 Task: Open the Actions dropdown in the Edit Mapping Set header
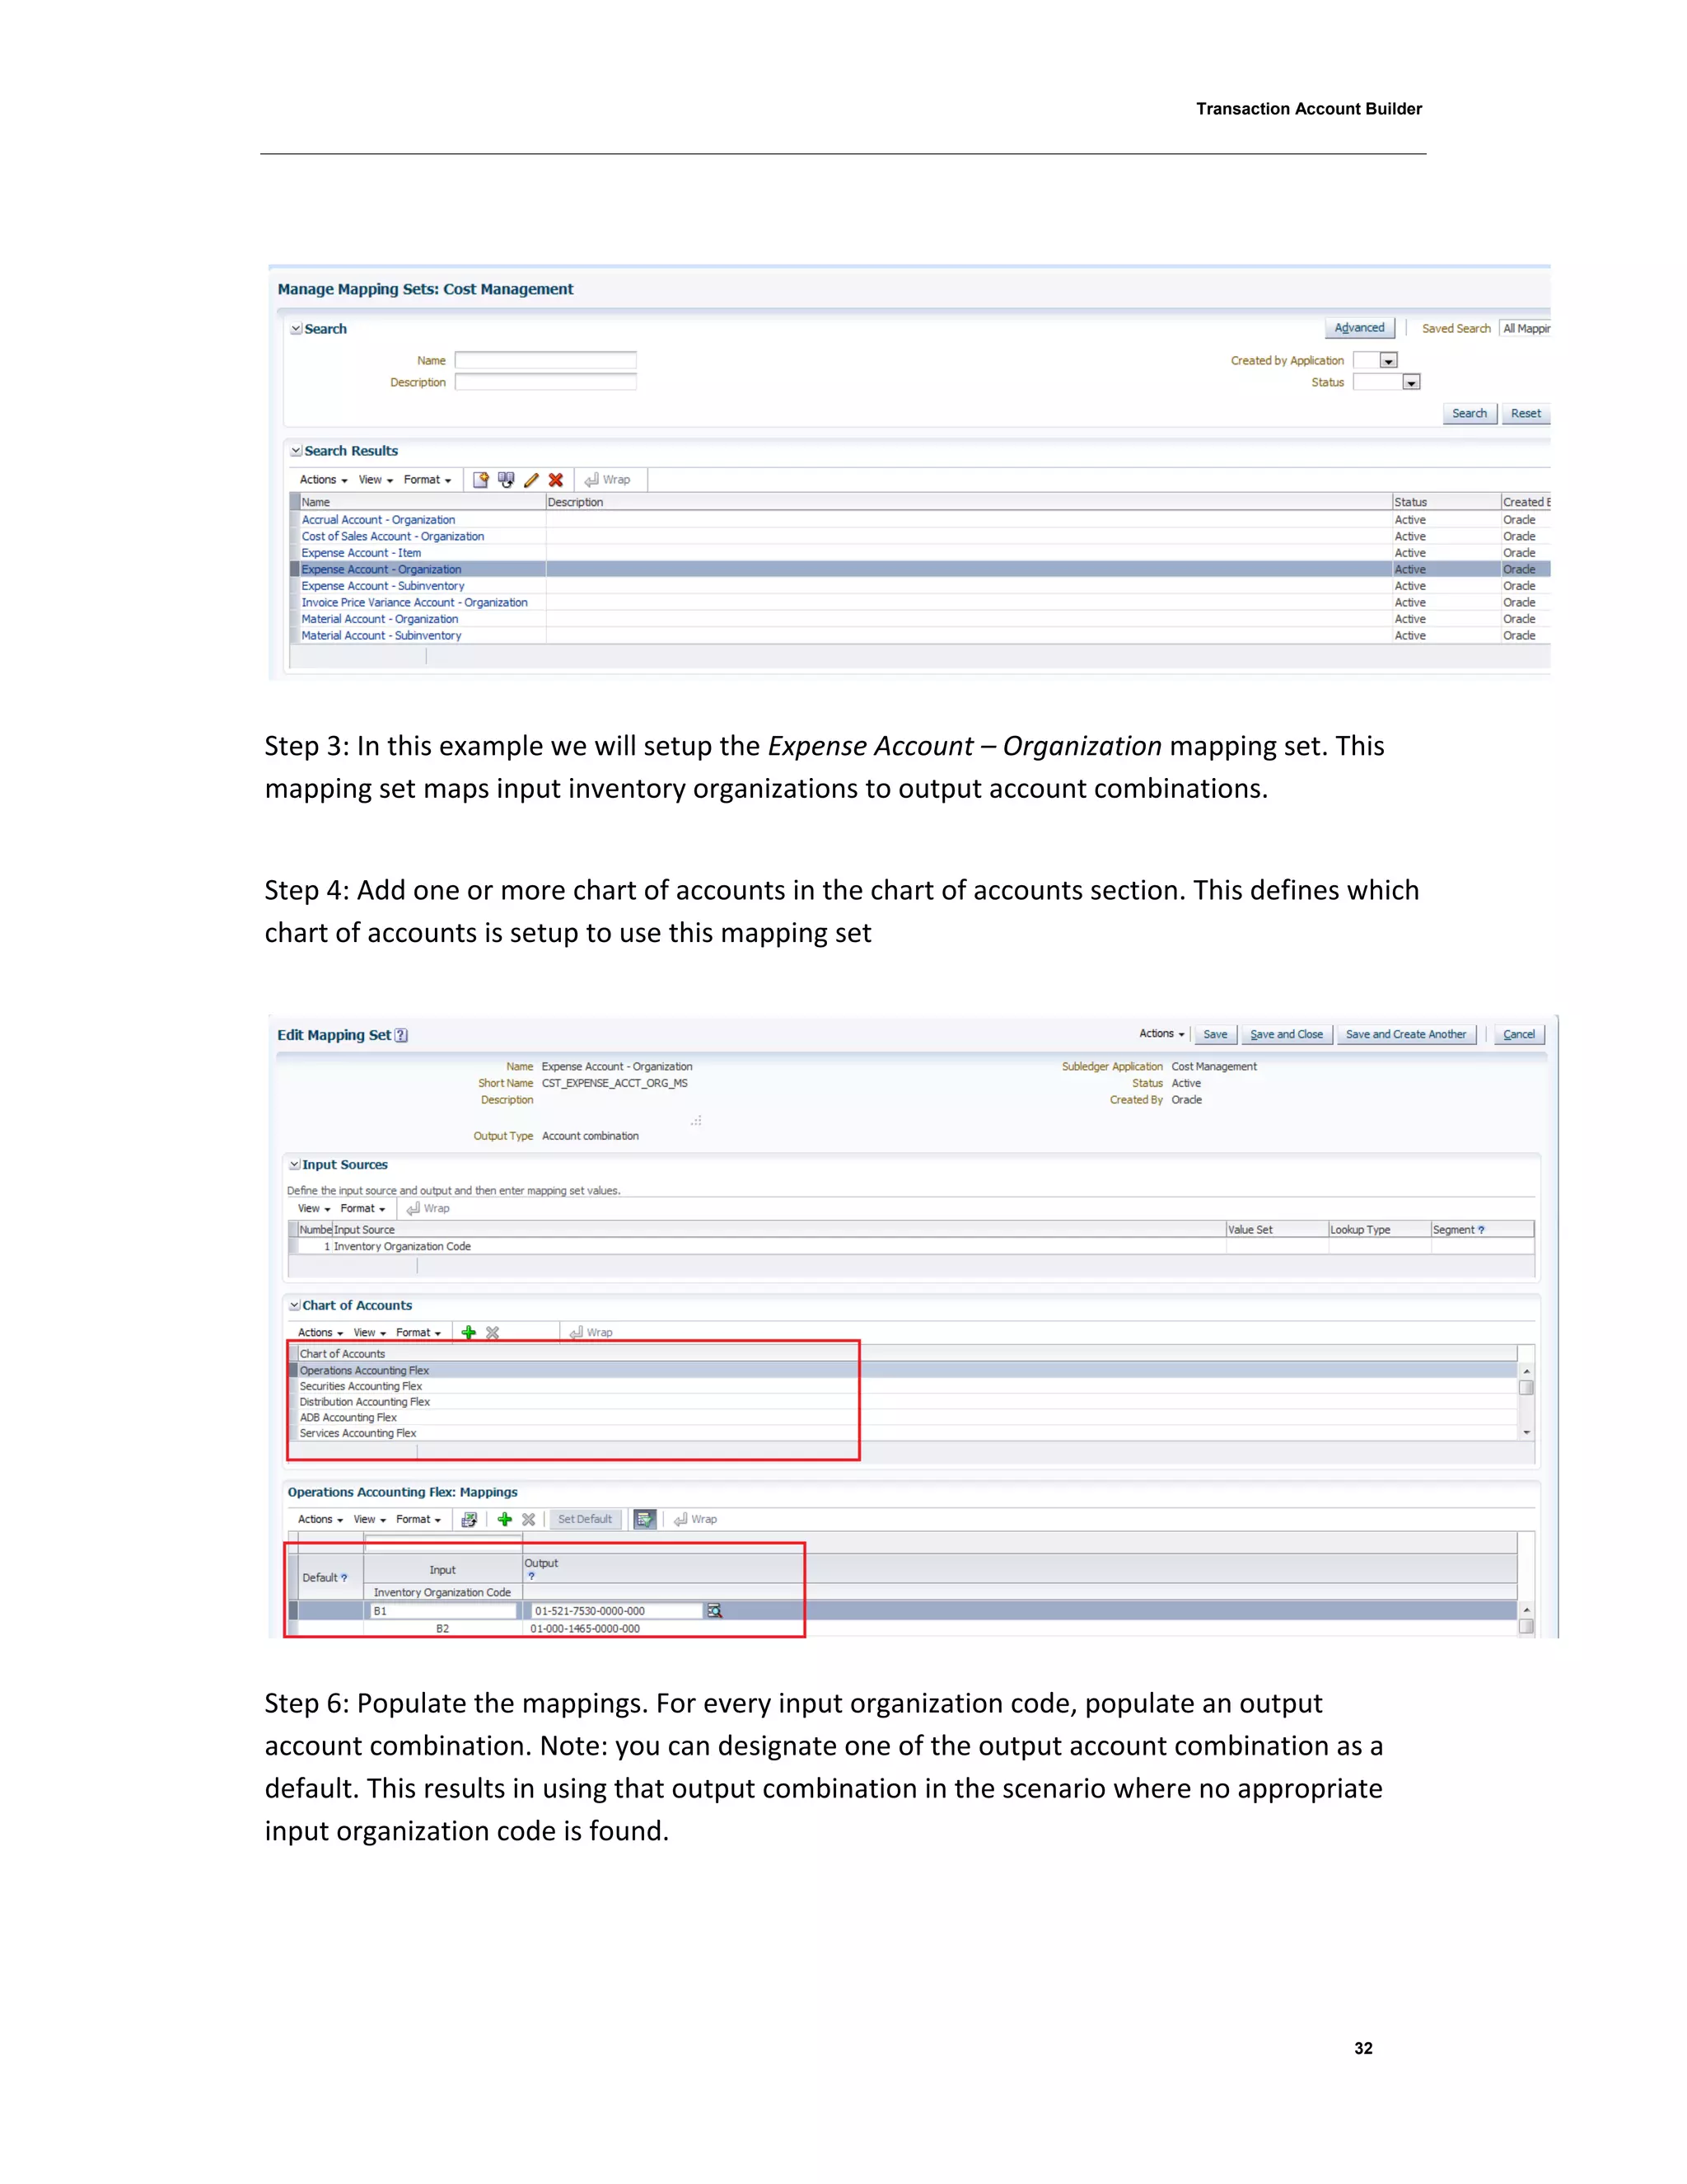1161,1034
